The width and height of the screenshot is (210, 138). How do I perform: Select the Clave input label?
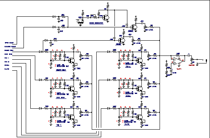click(x=7, y=69)
